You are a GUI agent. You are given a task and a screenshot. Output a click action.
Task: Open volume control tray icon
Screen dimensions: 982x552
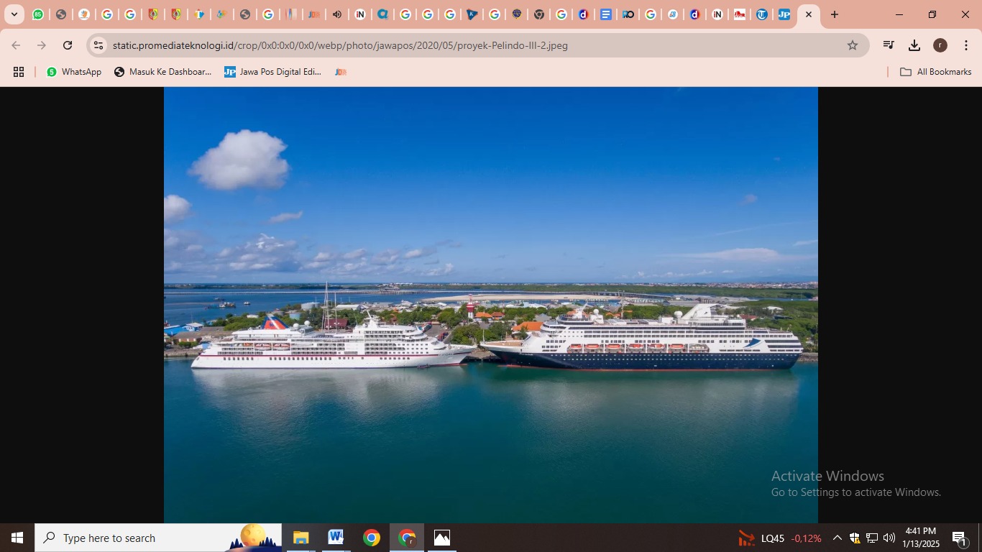click(x=889, y=538)
